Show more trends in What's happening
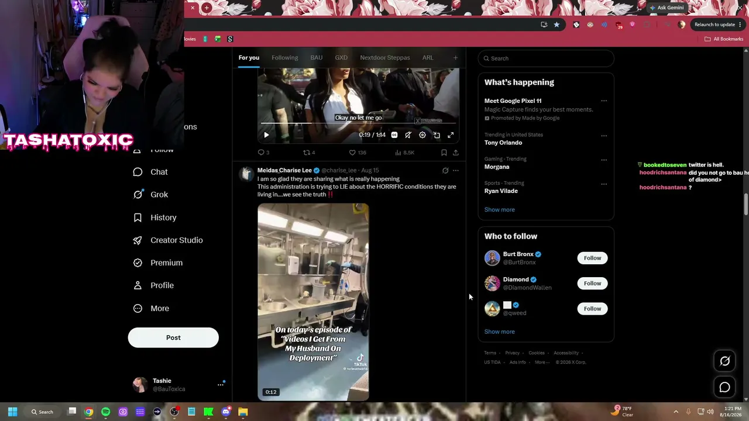749x421 pixels. point(500,209)
